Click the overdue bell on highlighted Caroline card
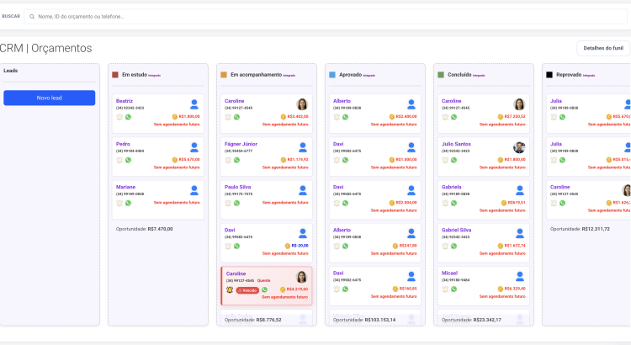This screenshot has height=345, width=631. pyautogui.click(x=230, y=289)
